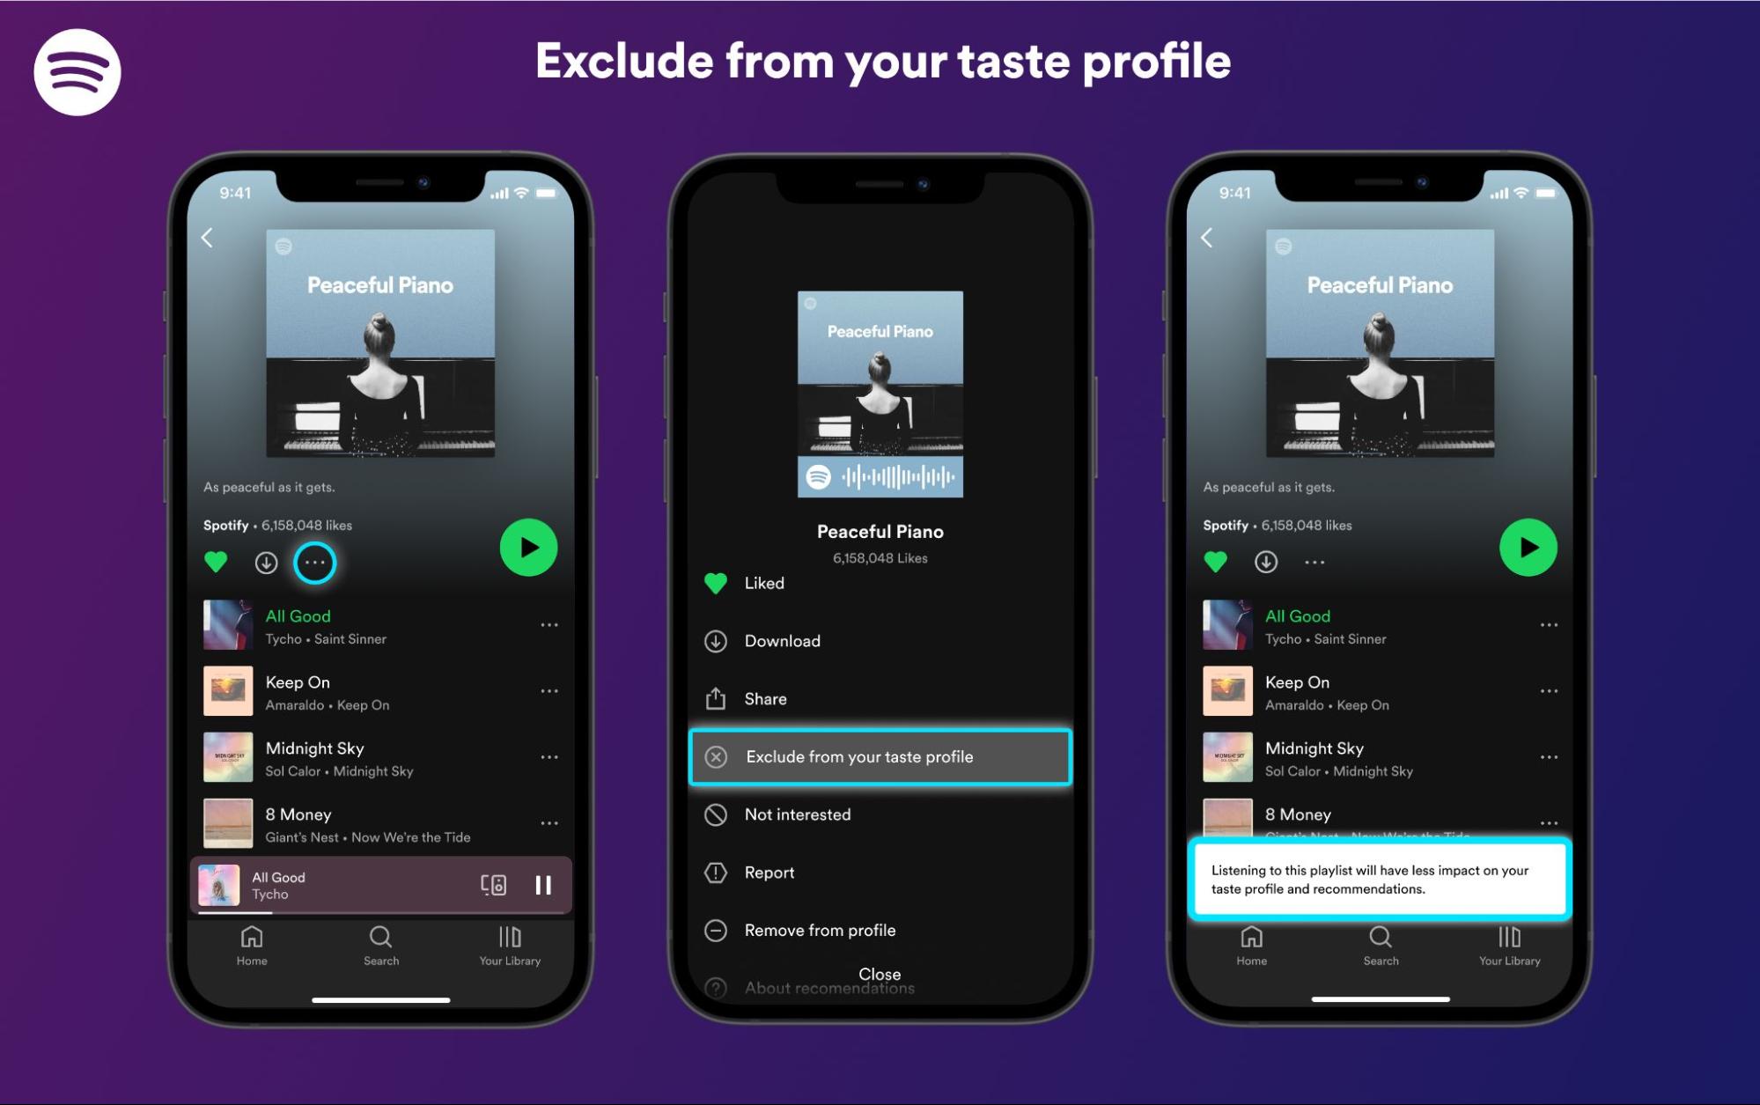The height and width of the screenshot is (1105, 1760).
Task: Tap Your Library tab bottom navigation
Action: 509,946
